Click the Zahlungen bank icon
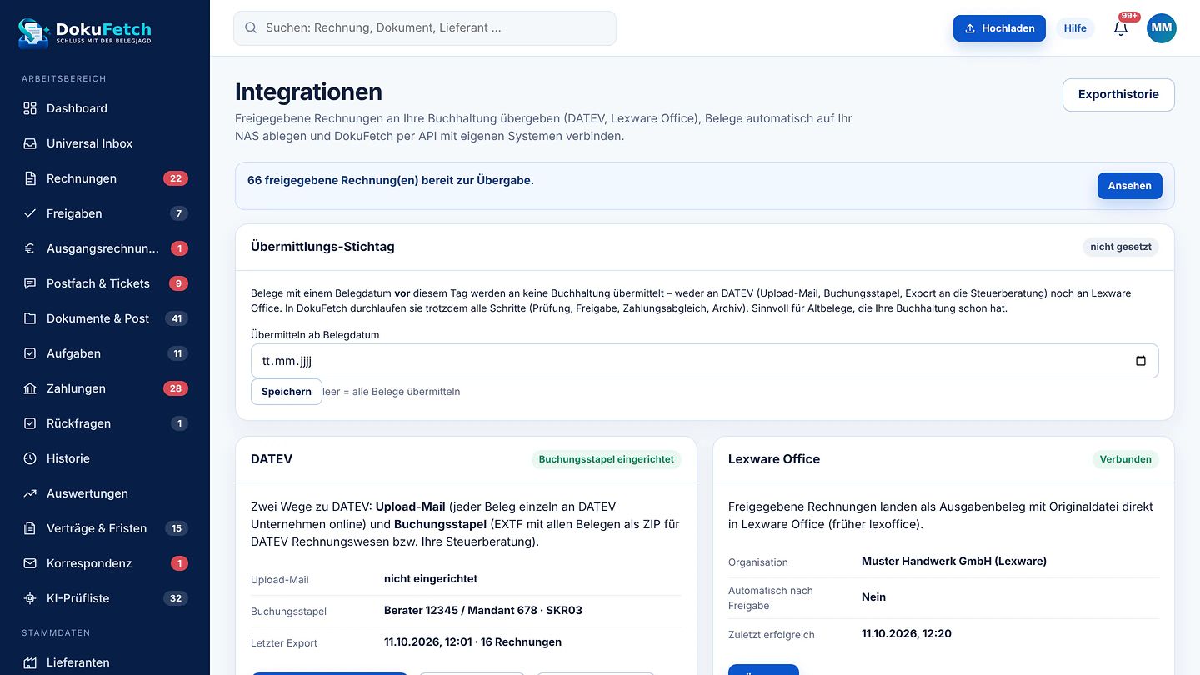The width and height of the screenshot is (1200, 675). 30,388
